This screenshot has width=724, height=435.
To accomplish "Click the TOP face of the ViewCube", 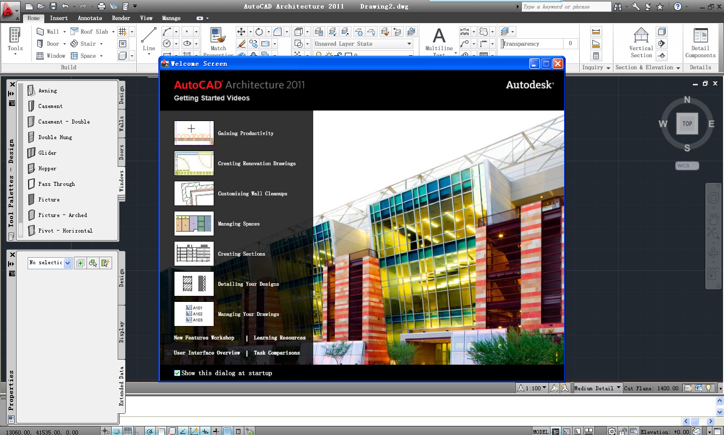I will (x=687, y=124).
